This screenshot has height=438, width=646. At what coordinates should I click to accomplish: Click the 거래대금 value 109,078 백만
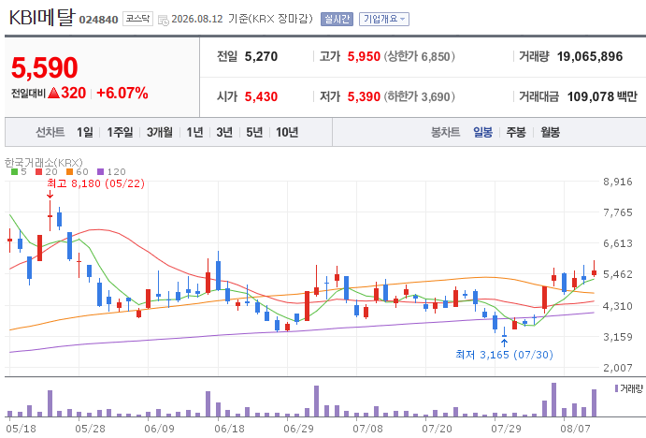pyautogui.click(x=602, y=96)
